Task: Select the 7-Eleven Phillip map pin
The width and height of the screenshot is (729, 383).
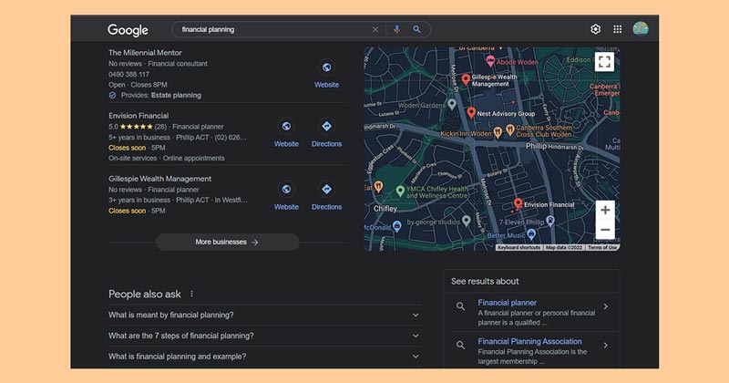Action: click(x=550, y=221)
